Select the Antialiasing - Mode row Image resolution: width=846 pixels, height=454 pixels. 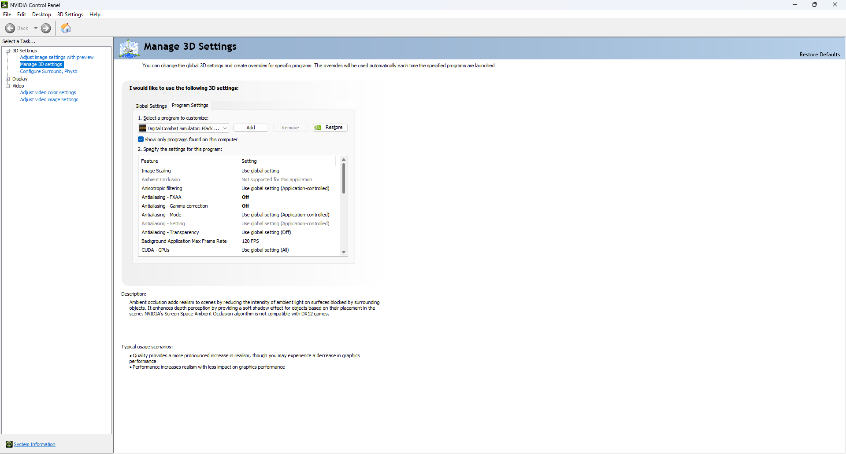pos(239,215)
